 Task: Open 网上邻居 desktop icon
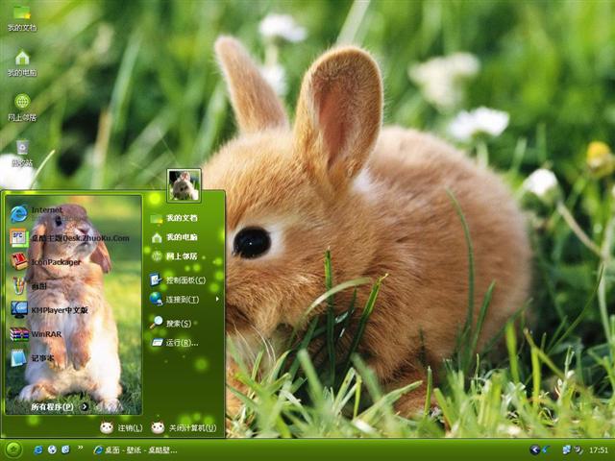point(21,106)
